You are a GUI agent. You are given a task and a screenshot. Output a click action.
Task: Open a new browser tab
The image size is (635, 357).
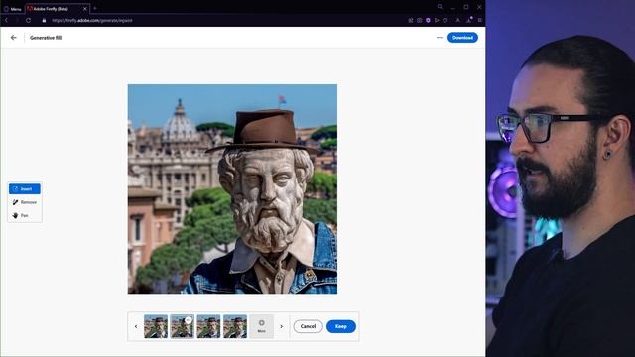[95, 8]
